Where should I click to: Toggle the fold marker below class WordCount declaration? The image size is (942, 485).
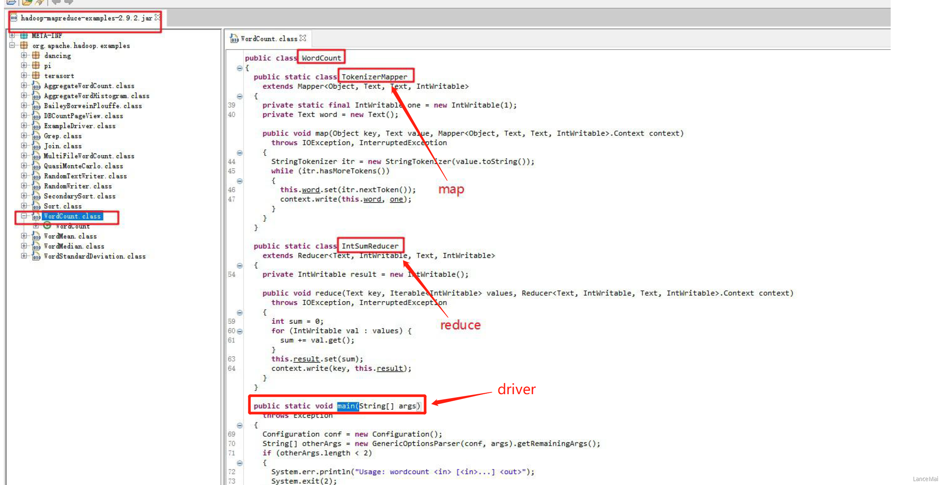point(240,68)
